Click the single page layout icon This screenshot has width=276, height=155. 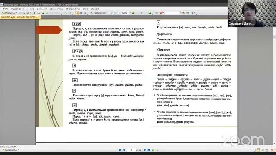pyautogui.click(x=254, y=150)
